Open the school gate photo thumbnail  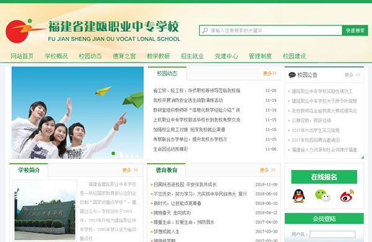click(45, 210)
